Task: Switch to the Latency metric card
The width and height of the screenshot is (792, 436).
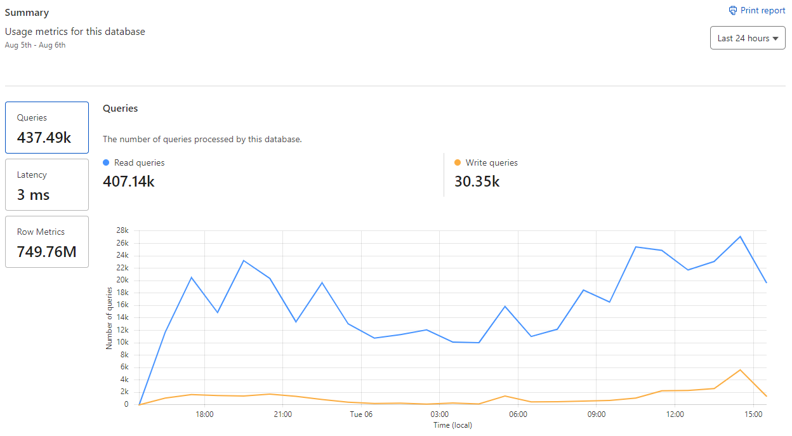Action: click(x=47, y=185)
